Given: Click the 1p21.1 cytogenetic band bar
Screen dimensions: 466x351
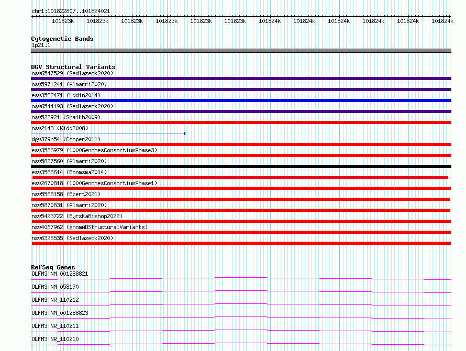Looking at the screenshot, I should coord(241,51).
